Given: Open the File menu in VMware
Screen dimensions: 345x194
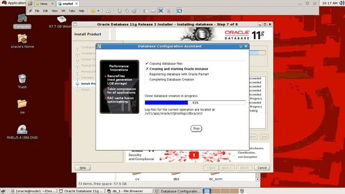Looking at the screenshot, I should click(37, 11).
